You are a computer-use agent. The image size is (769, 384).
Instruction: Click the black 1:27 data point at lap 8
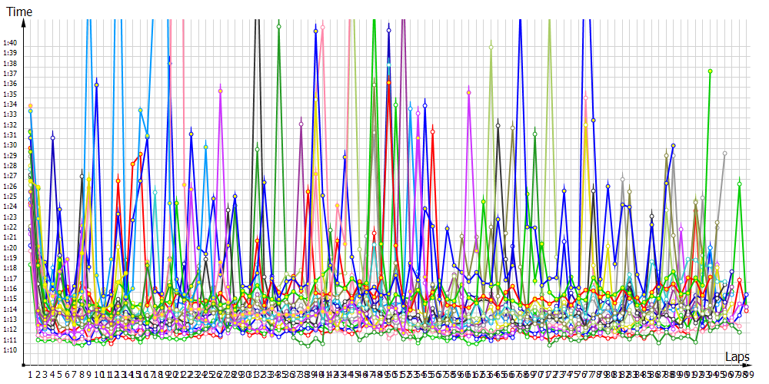pos(82,177)
